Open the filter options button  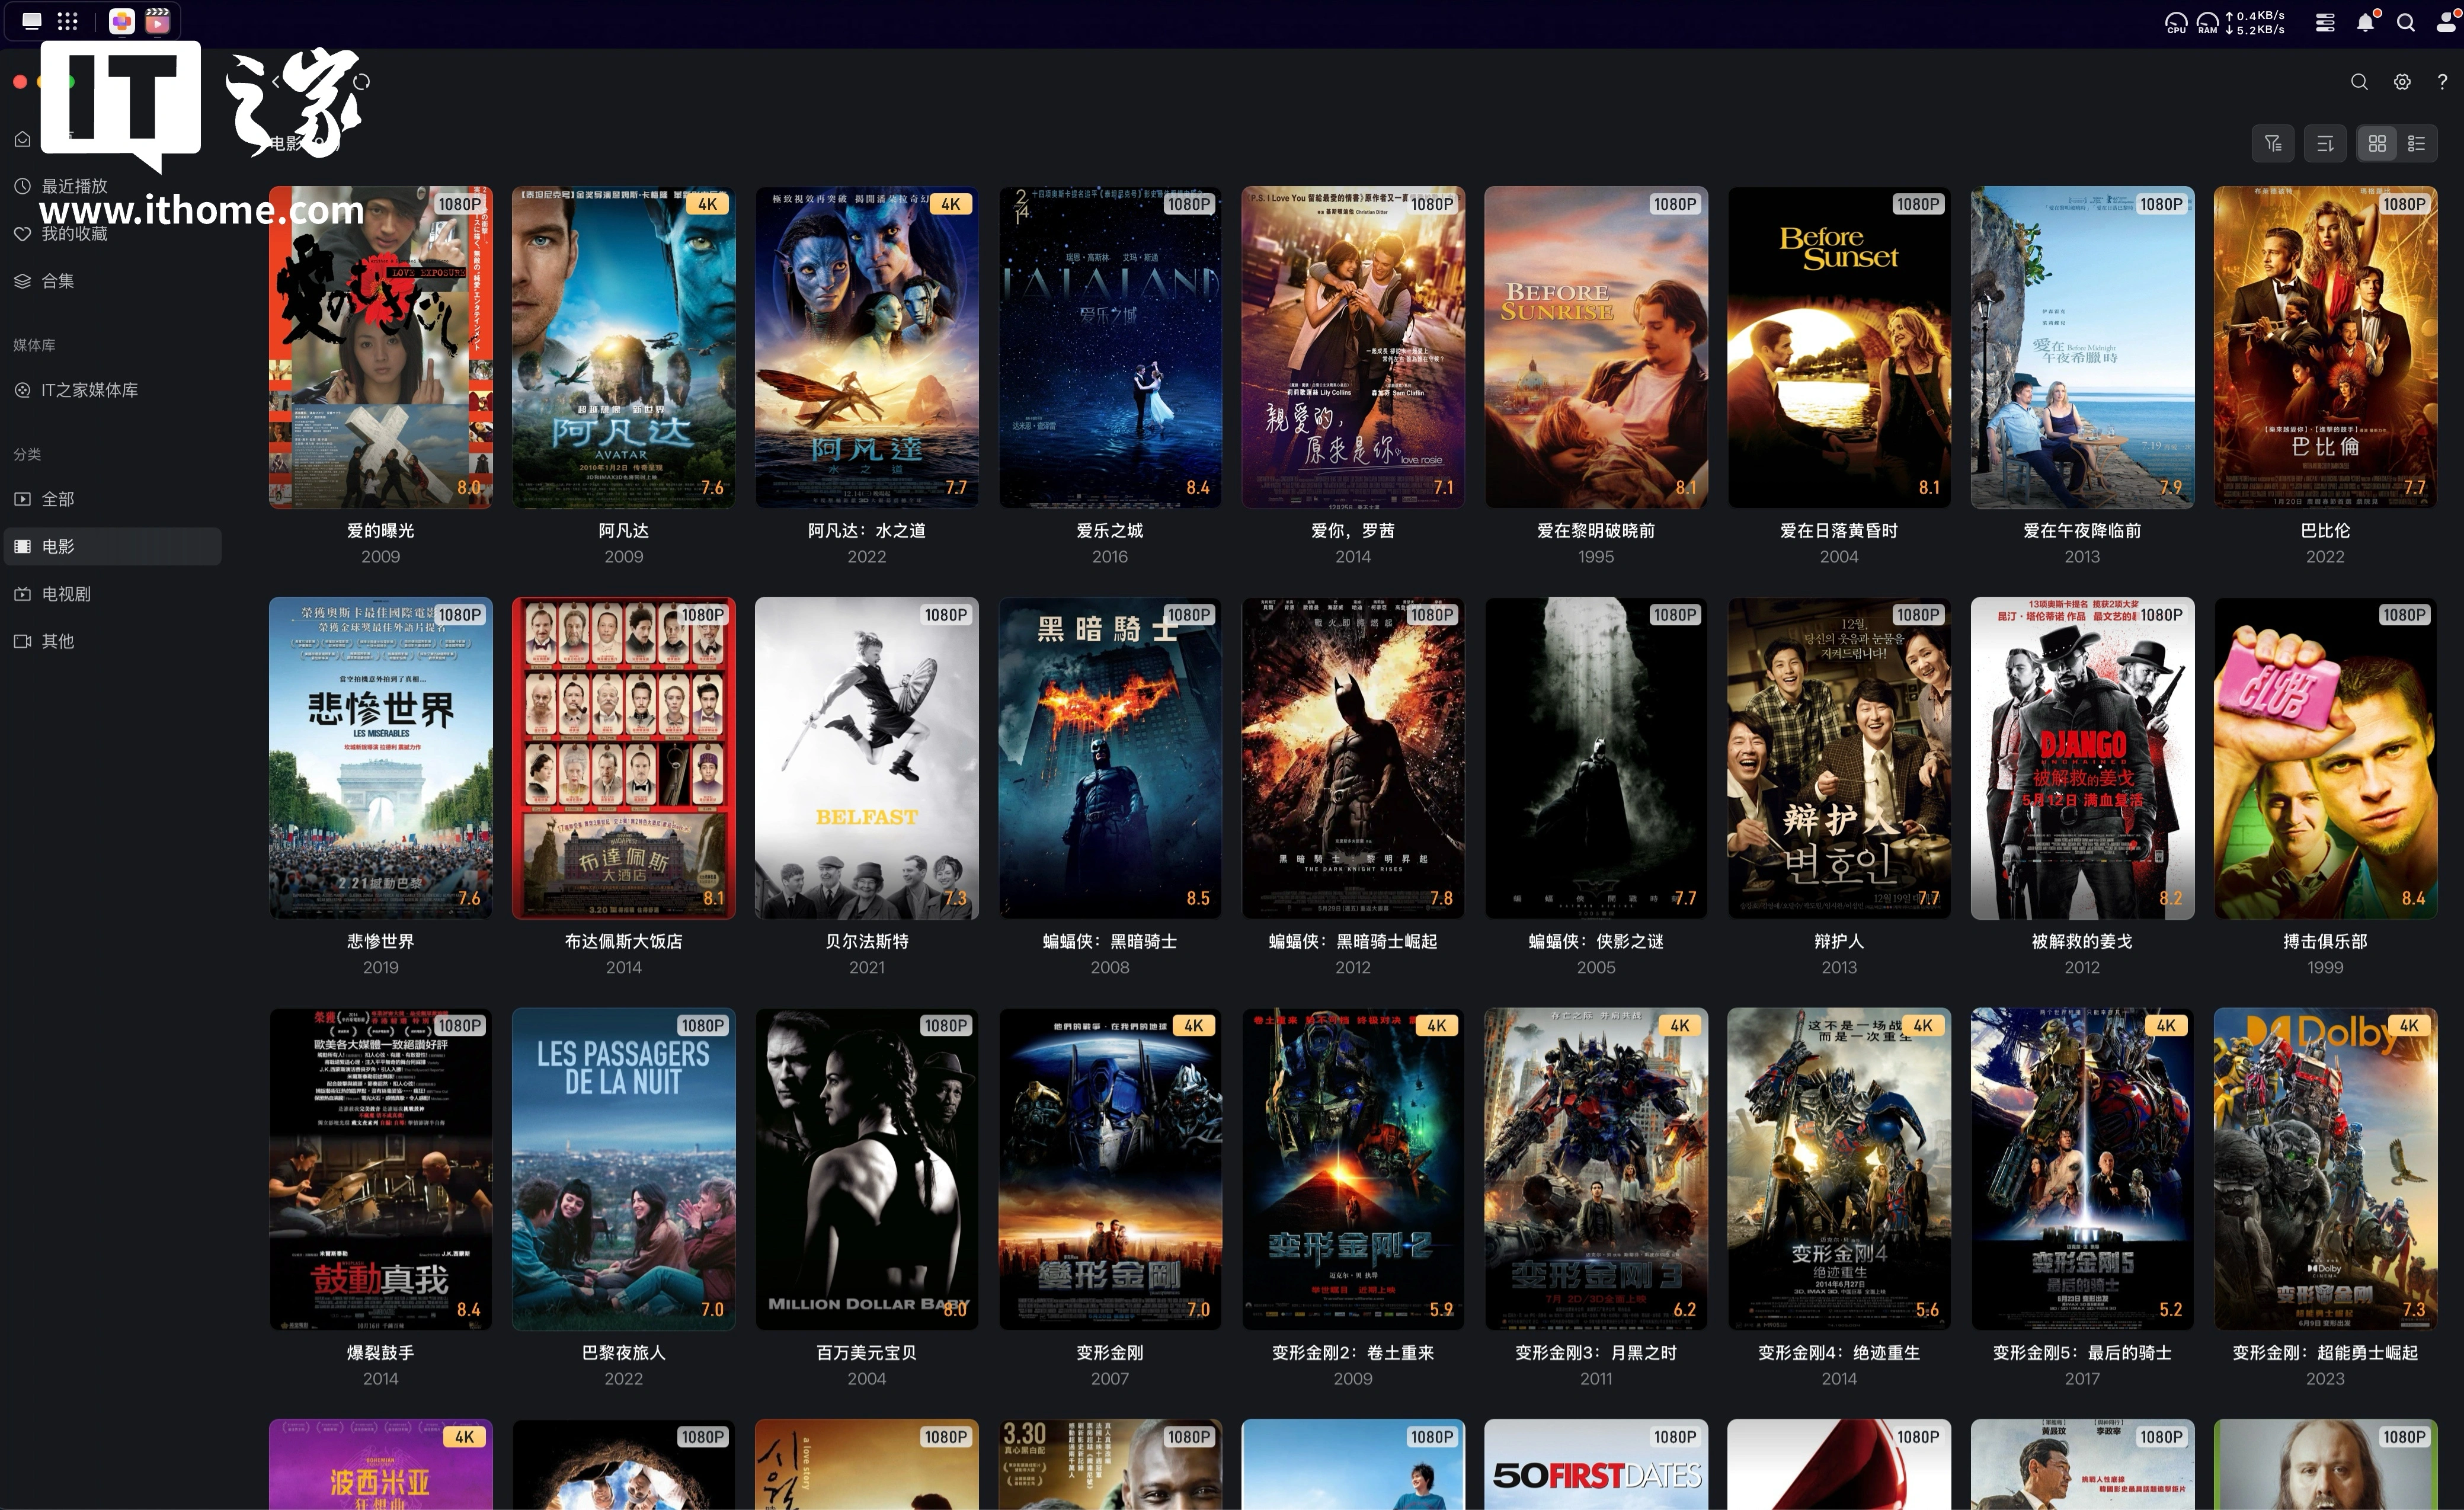(x=2273, y=144)
